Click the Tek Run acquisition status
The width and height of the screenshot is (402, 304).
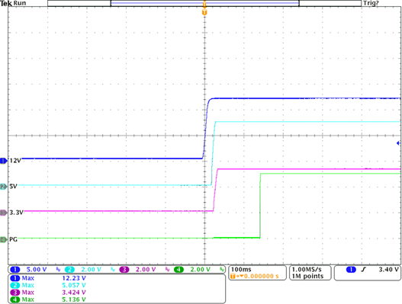(x=13, y=3)
